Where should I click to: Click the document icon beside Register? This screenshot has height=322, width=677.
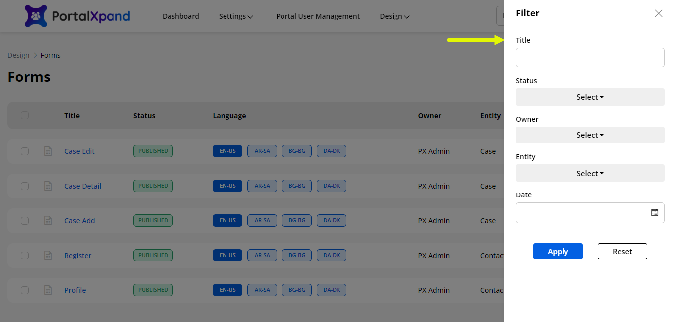(x=48, y=256)
